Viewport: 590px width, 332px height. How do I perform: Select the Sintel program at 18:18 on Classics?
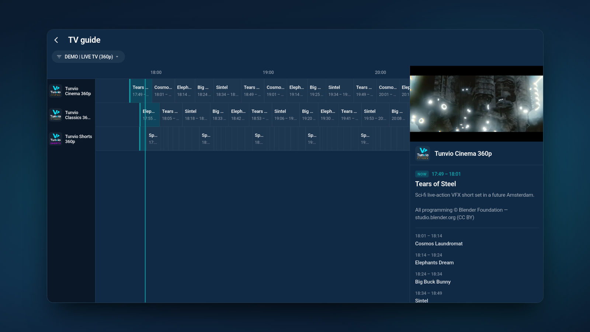click(x=196, y=115)
